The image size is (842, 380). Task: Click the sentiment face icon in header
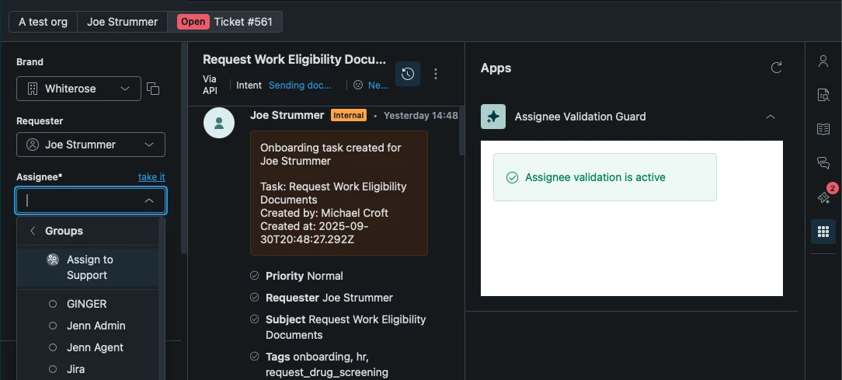358,85
